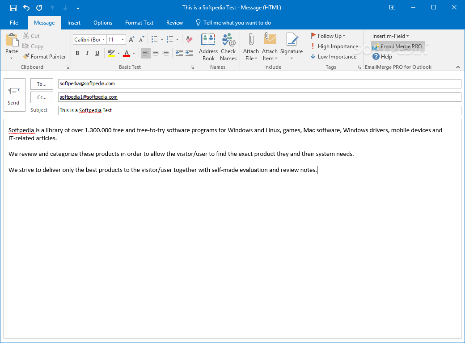Send the email message
The width and height of the screenshot is (465, 343).
pyautogui.click(x=14, y=95)
